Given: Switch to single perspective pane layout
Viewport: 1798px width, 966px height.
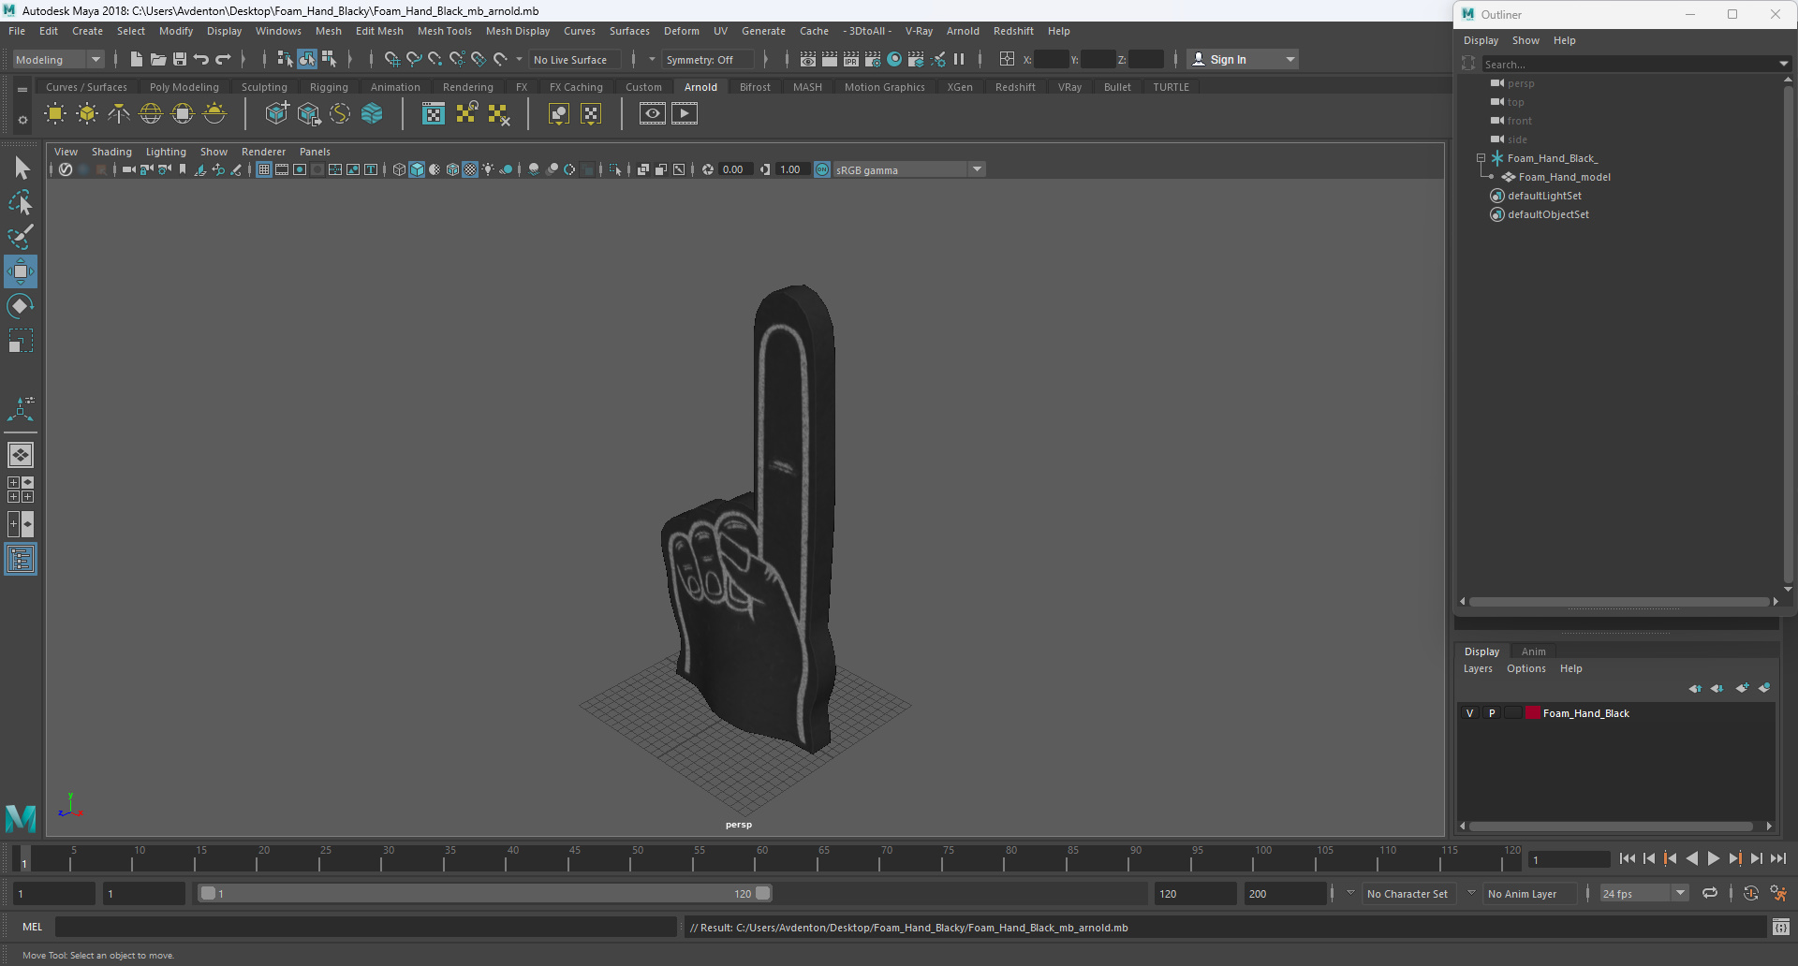Looking at the screenshot, I should (21, 455).
